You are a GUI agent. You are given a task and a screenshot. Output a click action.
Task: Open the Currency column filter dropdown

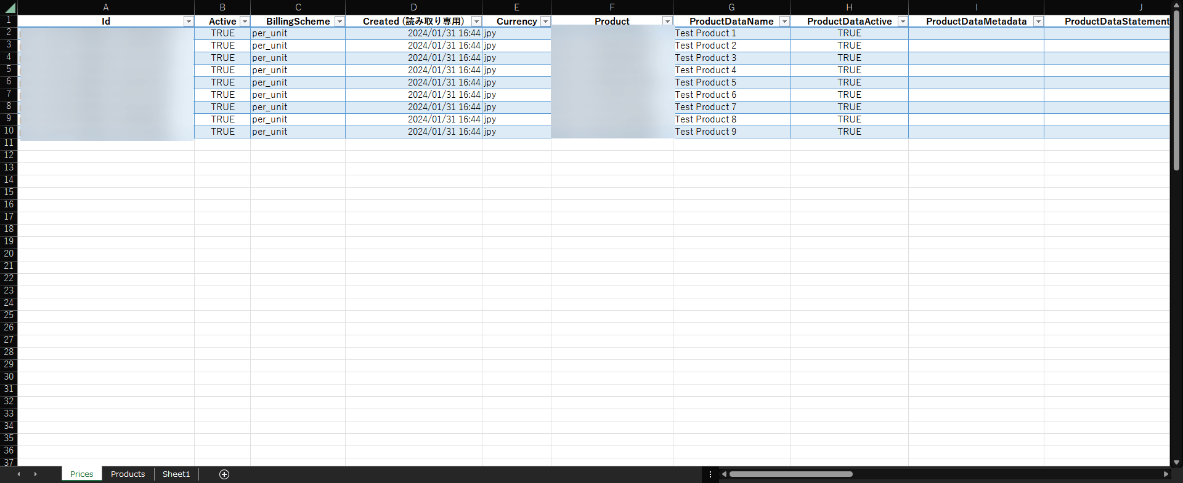(545, 22)
